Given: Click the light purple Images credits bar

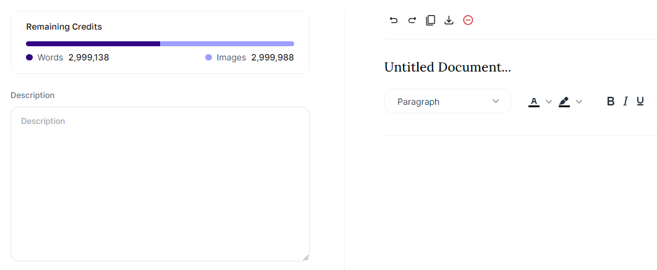Looking at the screenshot, I should pyautogui.click(x=227, y=44).
